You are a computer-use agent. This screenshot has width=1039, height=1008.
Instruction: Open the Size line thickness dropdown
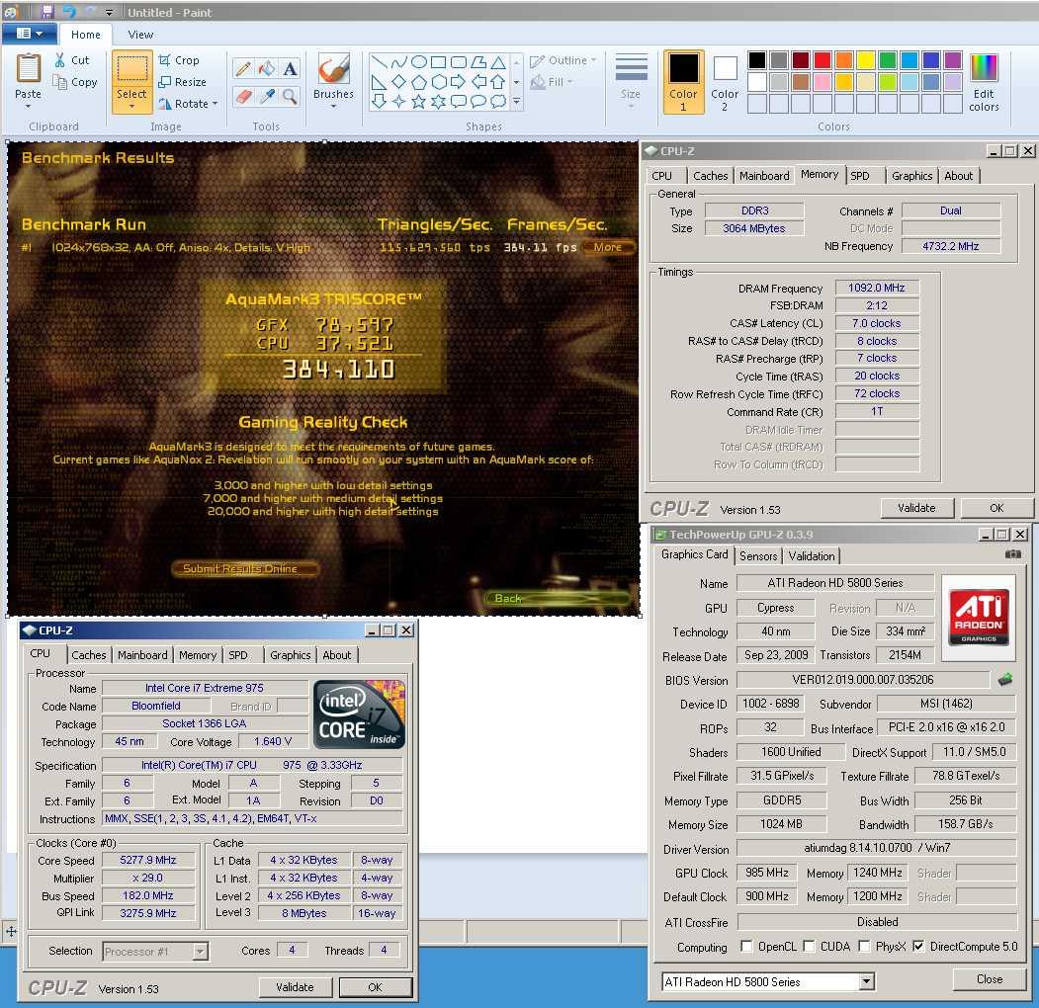pos(631,81)
